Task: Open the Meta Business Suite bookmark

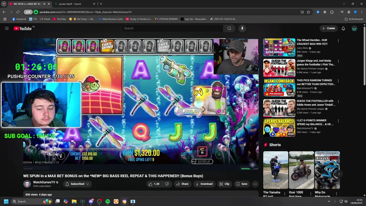Action: point(110,19)
